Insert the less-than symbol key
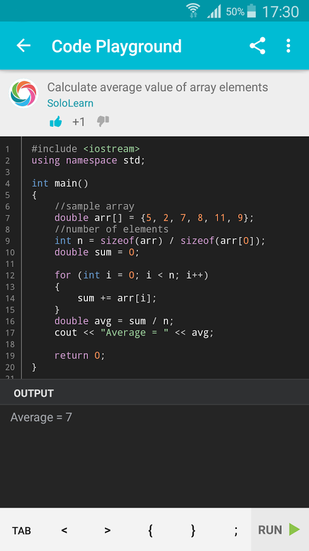Viewport: 309px width, 551px height. pyautogui.click(x=64, y=530)
